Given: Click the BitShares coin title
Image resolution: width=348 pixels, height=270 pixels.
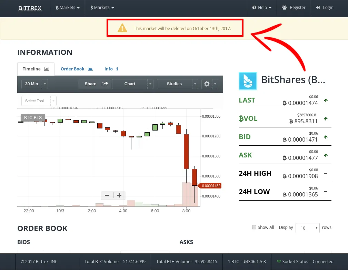Looking at the screenshot, I should tap(293, 80).
